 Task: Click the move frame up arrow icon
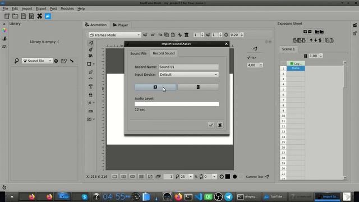pos(311,40)
